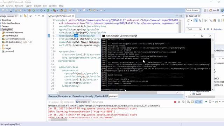Screen dimensions: 224x126
Task: Click the Synchronize Changed icon in Task List
Action: 215,20
